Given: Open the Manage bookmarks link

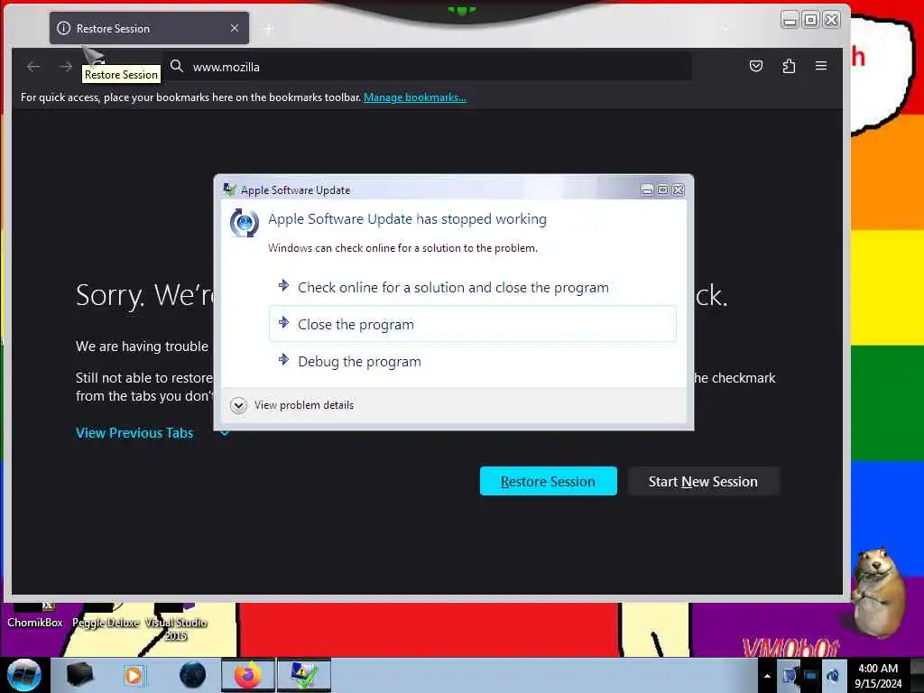Looking at the screenshot, I should pos(415,97).
